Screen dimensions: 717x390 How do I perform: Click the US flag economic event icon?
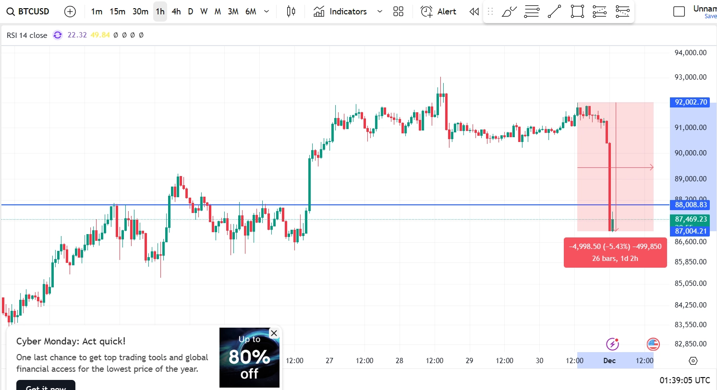653,344
